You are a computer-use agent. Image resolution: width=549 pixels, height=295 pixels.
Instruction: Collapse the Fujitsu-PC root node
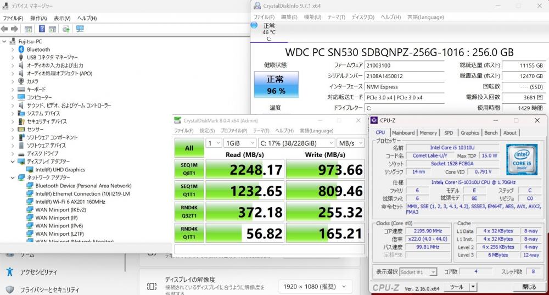pyautogui.click(x=4, y=41)
